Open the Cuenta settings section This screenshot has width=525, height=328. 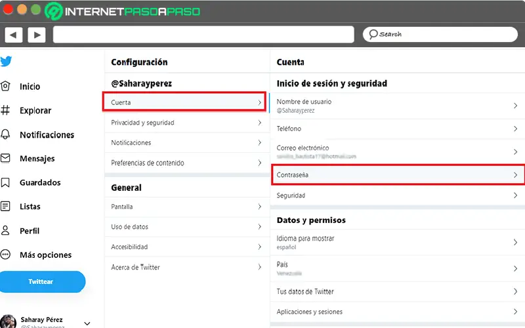coord(186,102)
